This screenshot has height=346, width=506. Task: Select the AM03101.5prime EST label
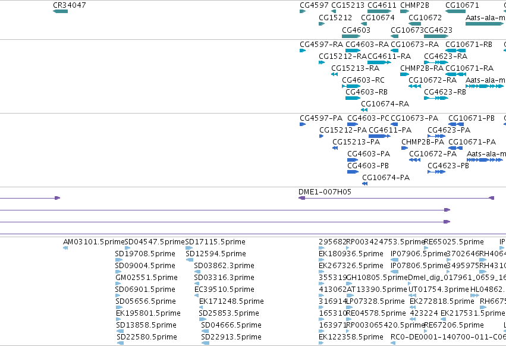pos(94,242)
